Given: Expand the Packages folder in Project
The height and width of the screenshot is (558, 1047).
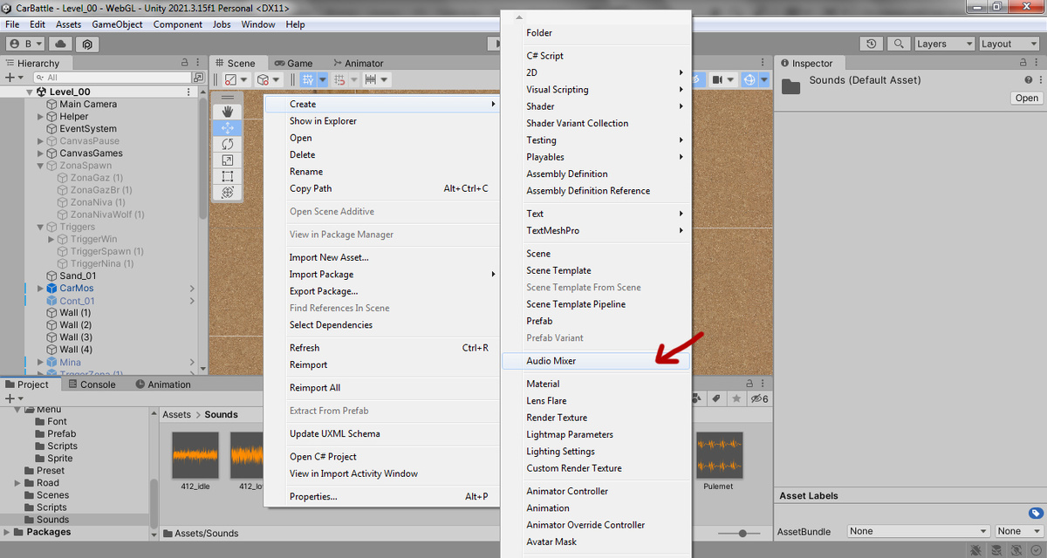Looking at the screenshot, I should (8, 532).
